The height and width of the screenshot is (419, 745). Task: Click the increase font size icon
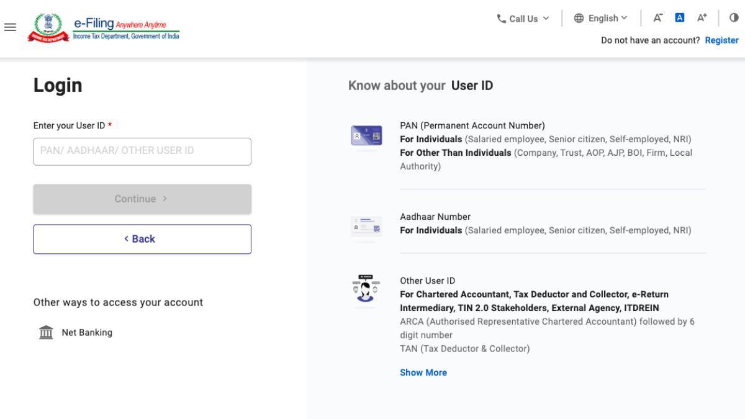click(x=702, y=18)
